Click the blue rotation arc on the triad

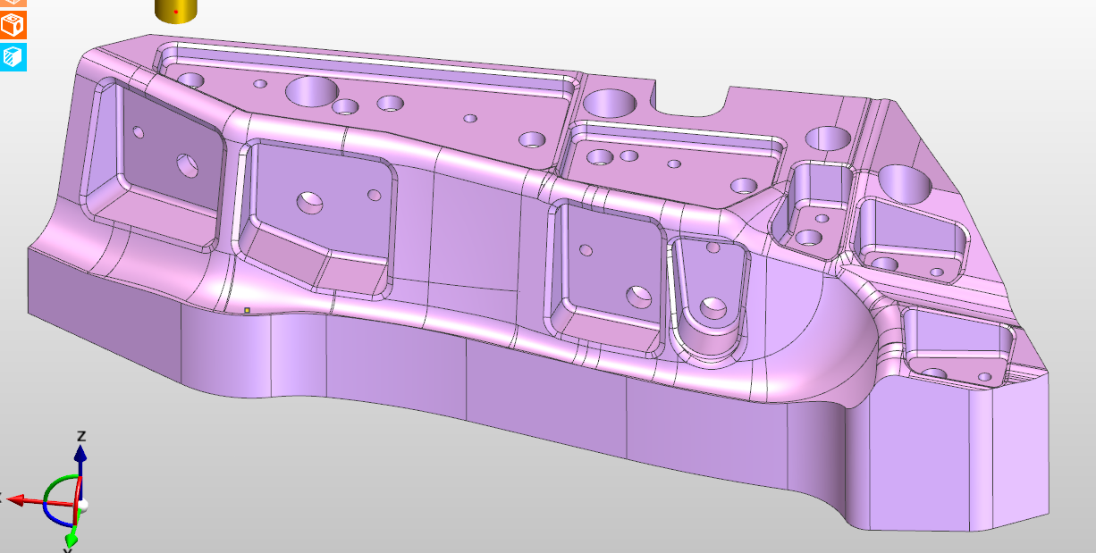tap(54, 517)
